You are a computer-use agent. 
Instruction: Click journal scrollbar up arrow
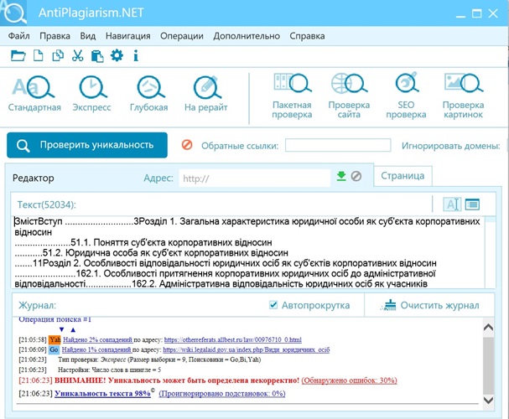[489, 327]
